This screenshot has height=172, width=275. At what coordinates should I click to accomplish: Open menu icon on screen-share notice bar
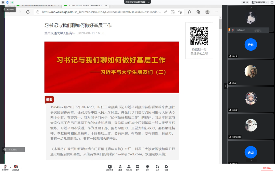[x=148, y=2]
